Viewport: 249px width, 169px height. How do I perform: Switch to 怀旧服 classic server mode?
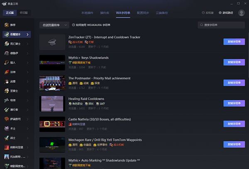tap(24, 13)
